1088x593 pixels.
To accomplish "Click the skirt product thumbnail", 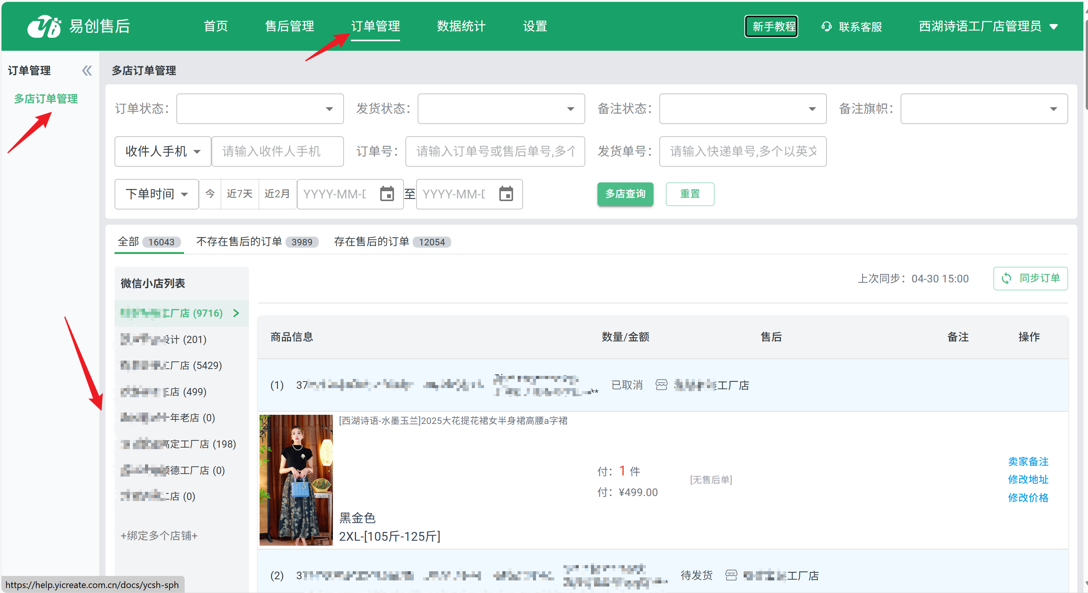I will coord(295,480).
